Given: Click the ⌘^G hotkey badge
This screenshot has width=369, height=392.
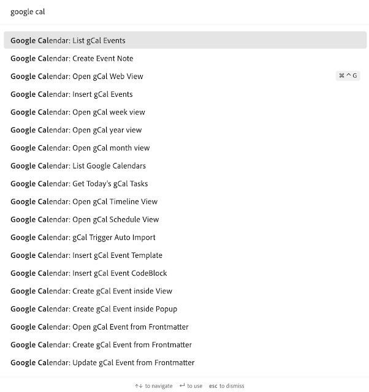Looking at the screenshot, I should [348, 76].
